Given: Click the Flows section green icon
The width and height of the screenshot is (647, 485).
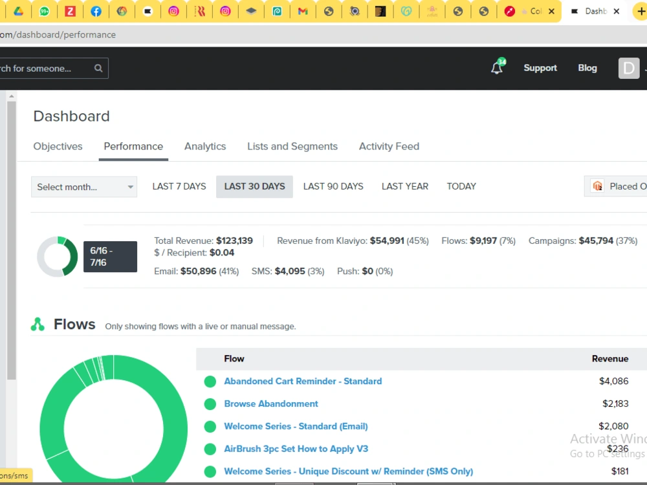Looking at the screenshot, I should point(38,324).
